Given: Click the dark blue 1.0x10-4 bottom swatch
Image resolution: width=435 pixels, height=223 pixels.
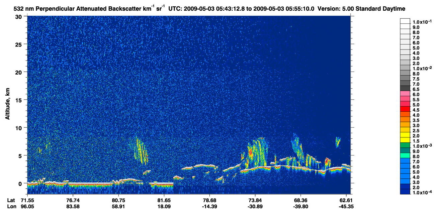Looking at the screenshot, I should pos(405,192).
